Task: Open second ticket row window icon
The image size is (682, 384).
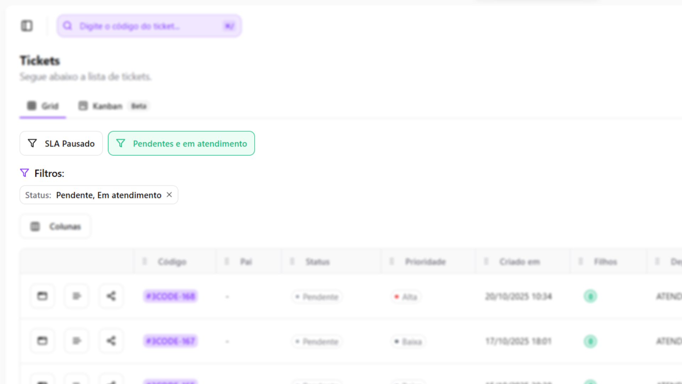Action: pos(42,341)
